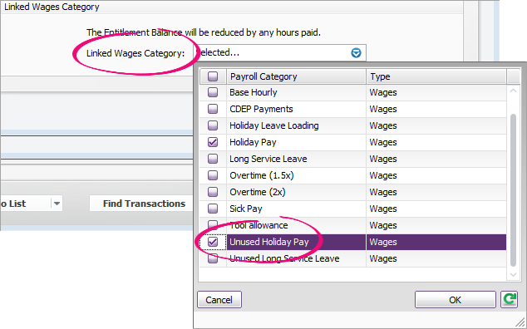Click the Find Transactions button

(144, 204)
